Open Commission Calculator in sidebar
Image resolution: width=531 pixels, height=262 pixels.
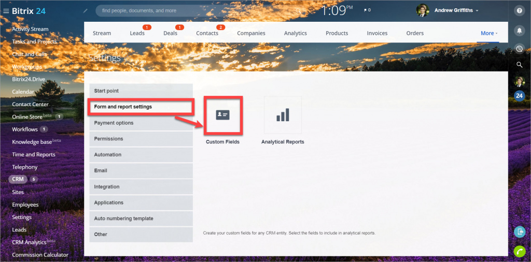point(40,255)
